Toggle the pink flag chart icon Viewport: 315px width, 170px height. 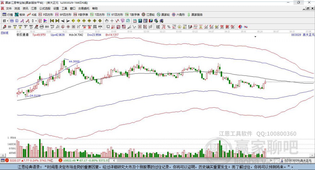click(46, 21)
